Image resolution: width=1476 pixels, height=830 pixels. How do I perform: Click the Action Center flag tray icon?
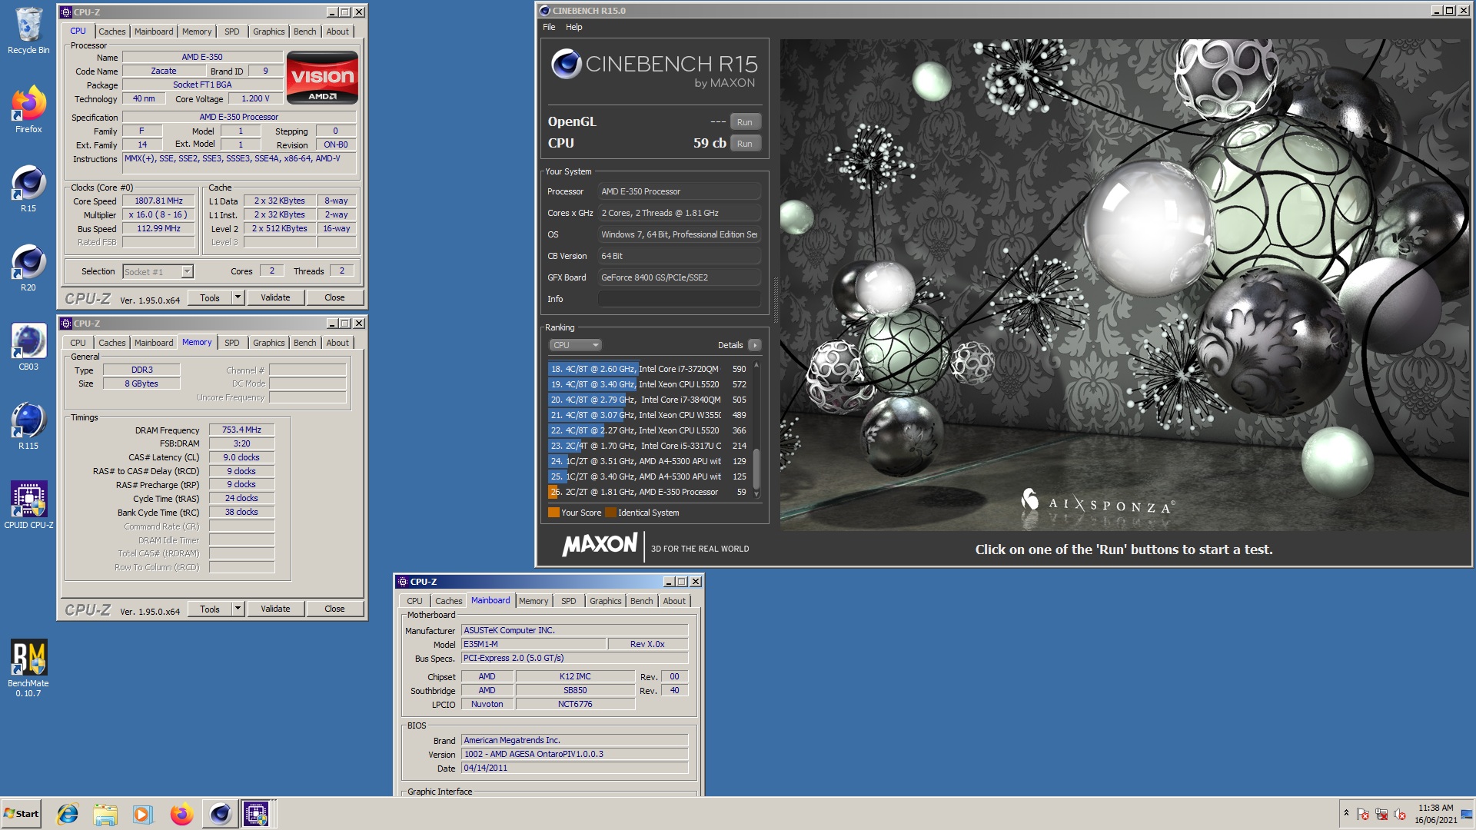[x=1363, y=814]
